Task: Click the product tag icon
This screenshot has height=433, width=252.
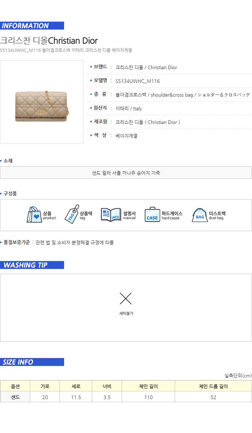Action: click(x=72, y=215)
